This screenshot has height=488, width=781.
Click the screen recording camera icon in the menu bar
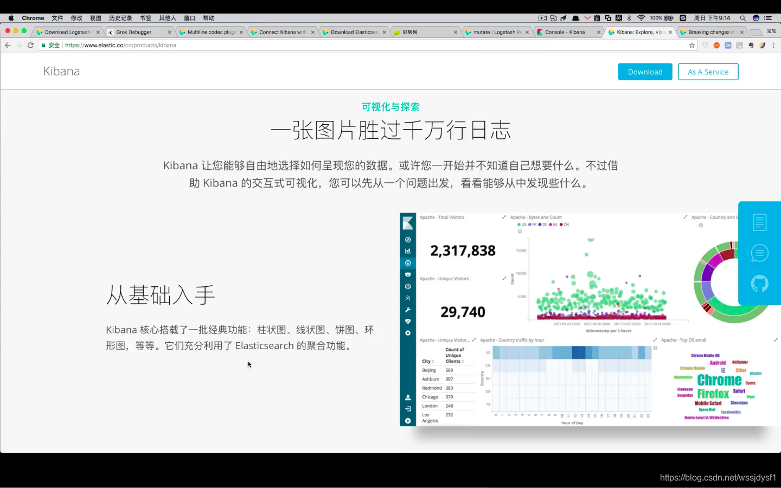pos(542,18)
